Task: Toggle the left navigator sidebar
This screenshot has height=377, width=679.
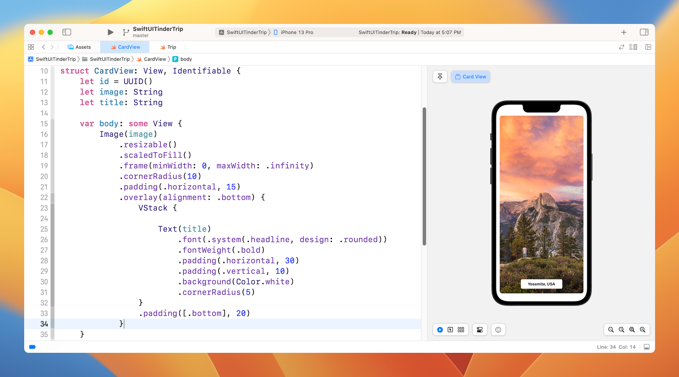Action: pos(67,32)
